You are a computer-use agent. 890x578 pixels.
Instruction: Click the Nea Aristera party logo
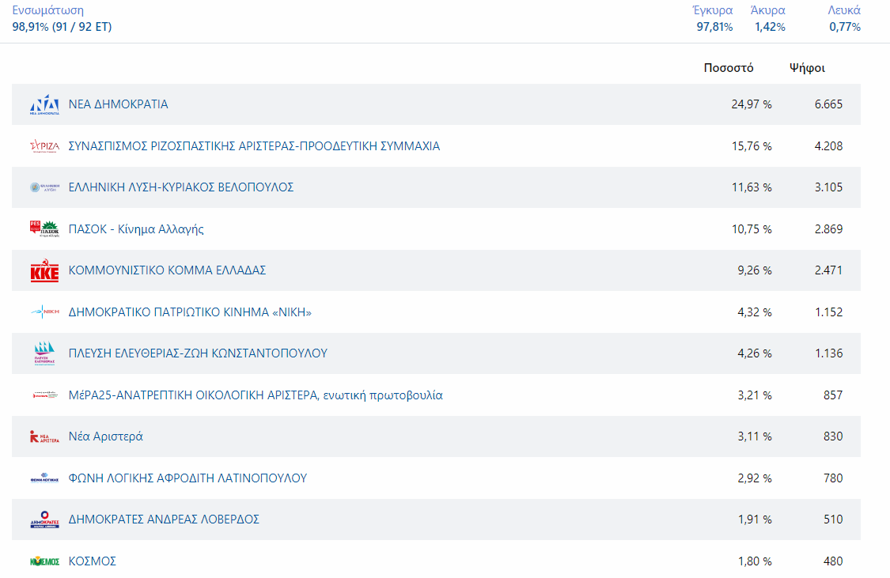44,436
